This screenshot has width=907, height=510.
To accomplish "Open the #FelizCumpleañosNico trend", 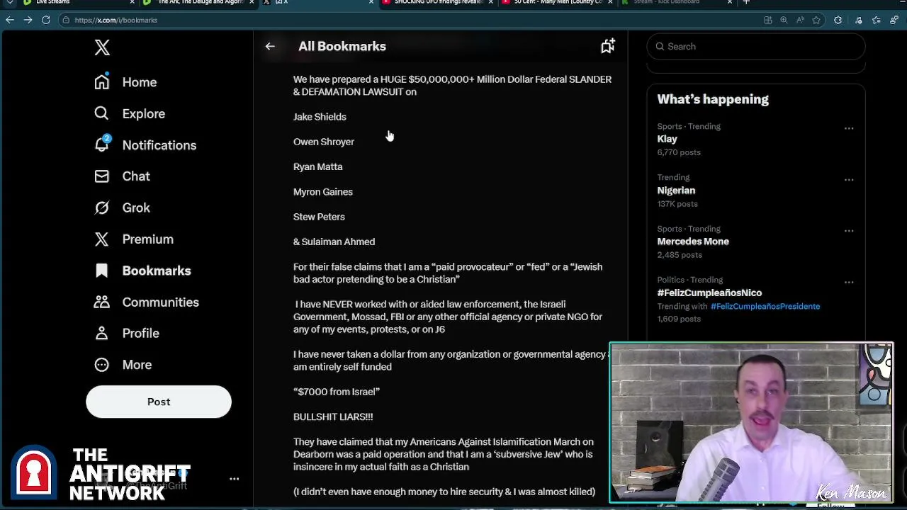I will click(x=709, y=293).
